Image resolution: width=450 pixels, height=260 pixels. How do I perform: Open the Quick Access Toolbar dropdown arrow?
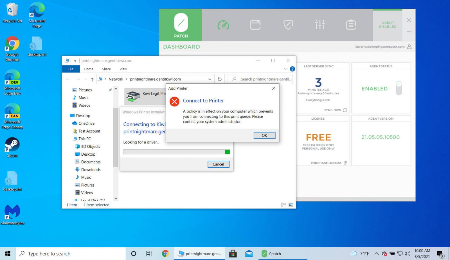point(75,61)
